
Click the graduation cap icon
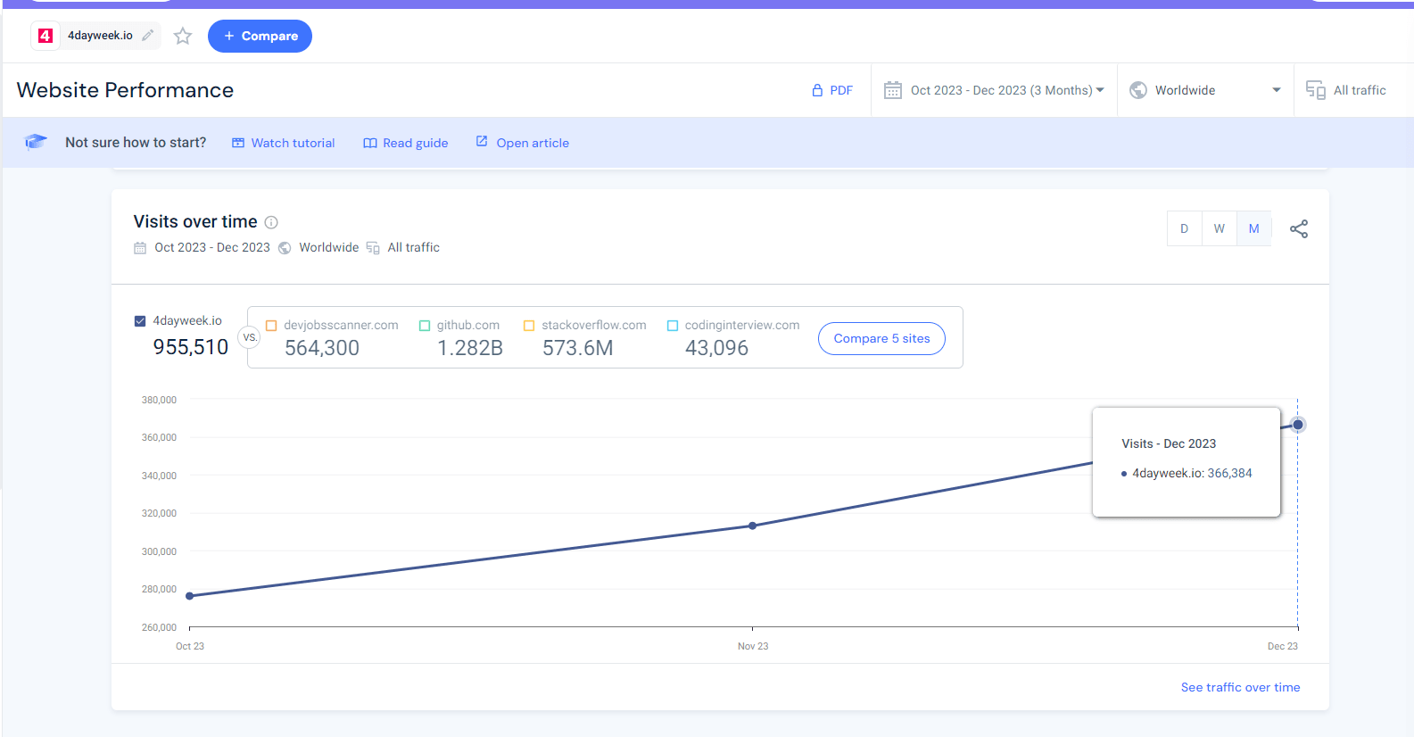(36, 142)
